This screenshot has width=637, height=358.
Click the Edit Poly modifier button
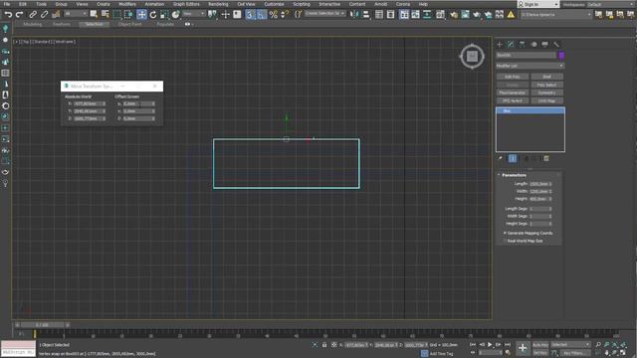click(x=513, y=77)
